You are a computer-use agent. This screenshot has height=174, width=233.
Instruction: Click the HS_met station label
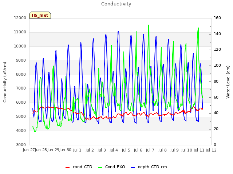[40, 15]
